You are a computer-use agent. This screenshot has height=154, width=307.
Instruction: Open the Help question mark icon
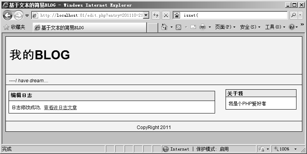(x=292, y=27)
